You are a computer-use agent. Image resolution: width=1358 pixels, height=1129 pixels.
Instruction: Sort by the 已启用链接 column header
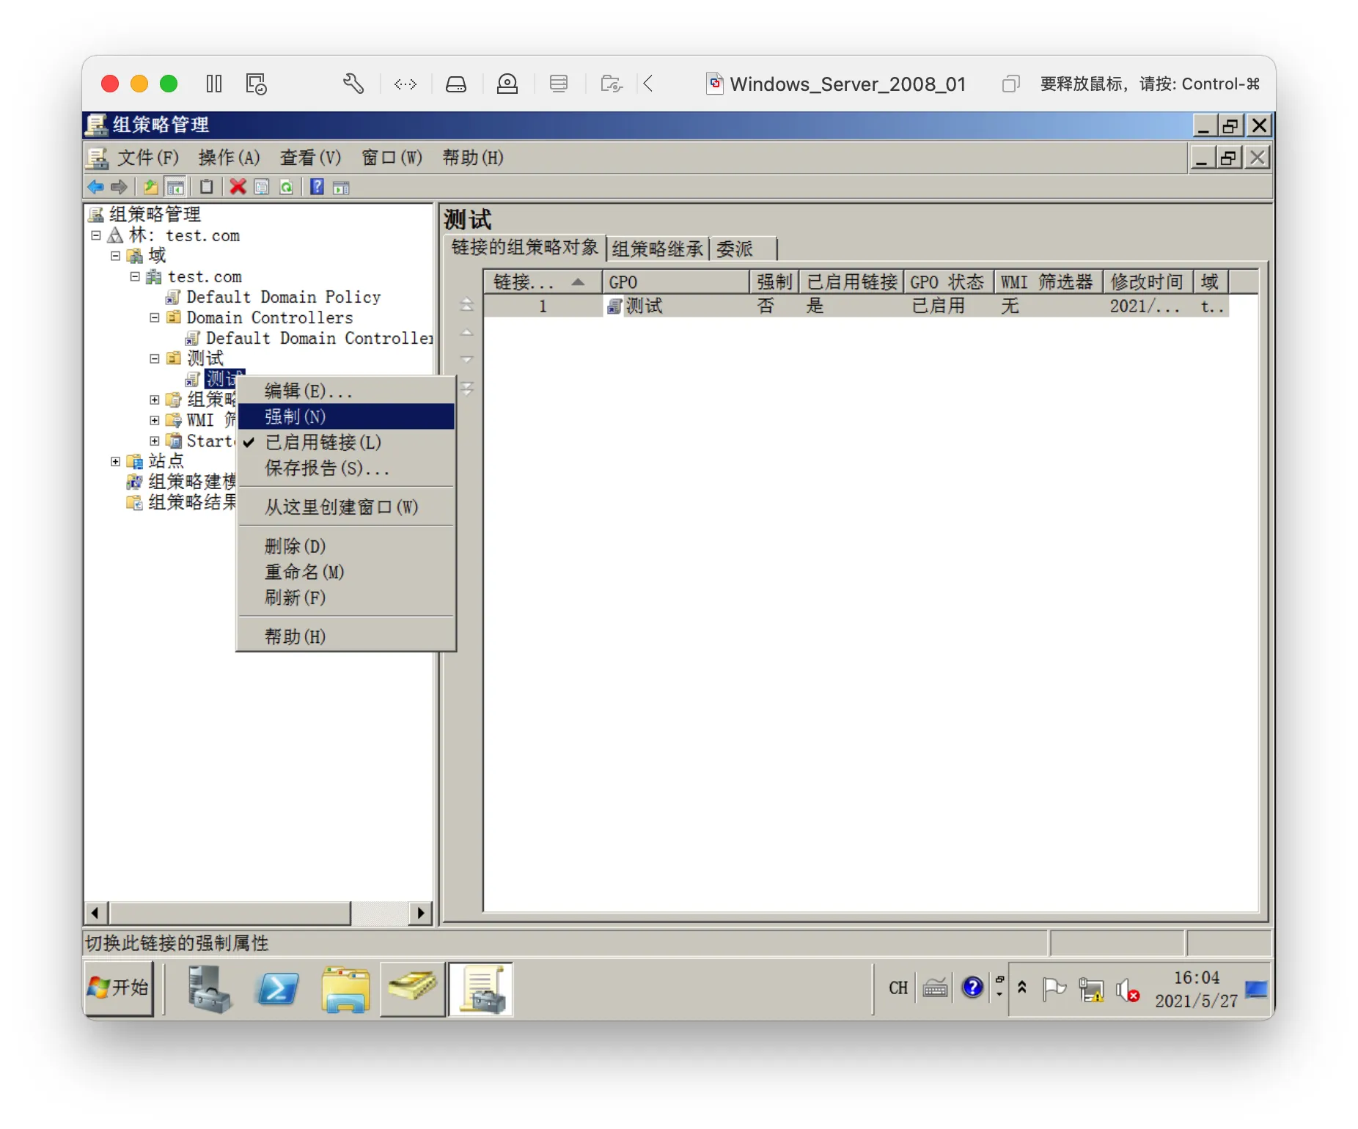[x=851, y=282]
